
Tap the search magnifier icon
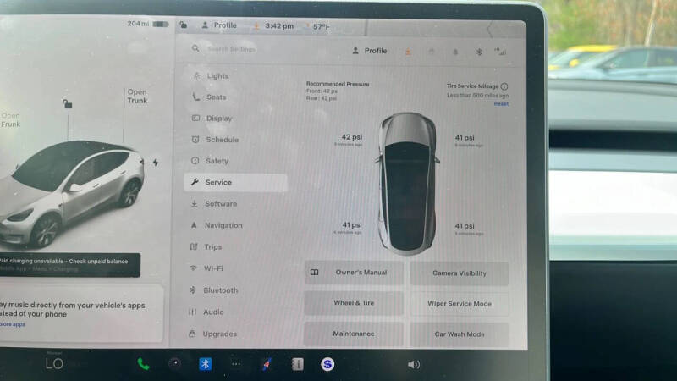[195, 48]
